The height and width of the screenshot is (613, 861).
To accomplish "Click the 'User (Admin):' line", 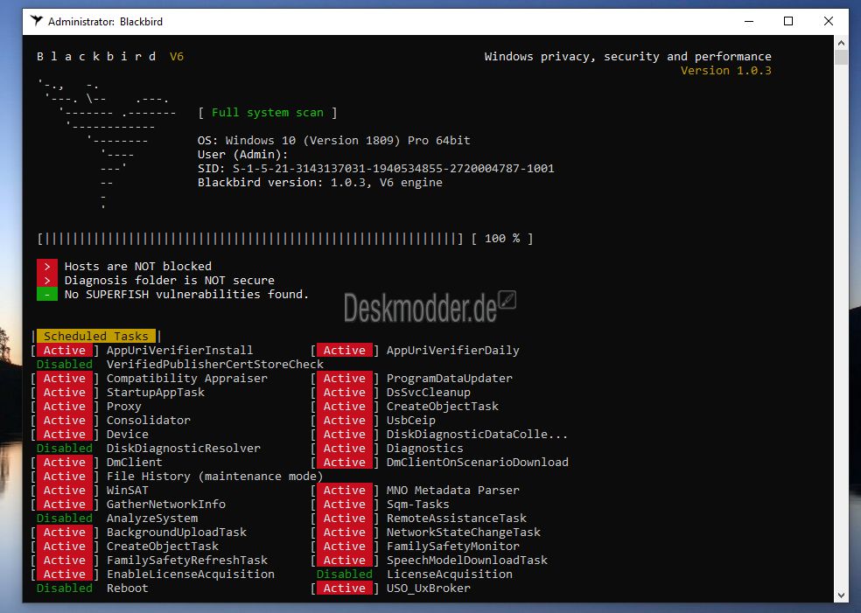I will tap(242, 154).
